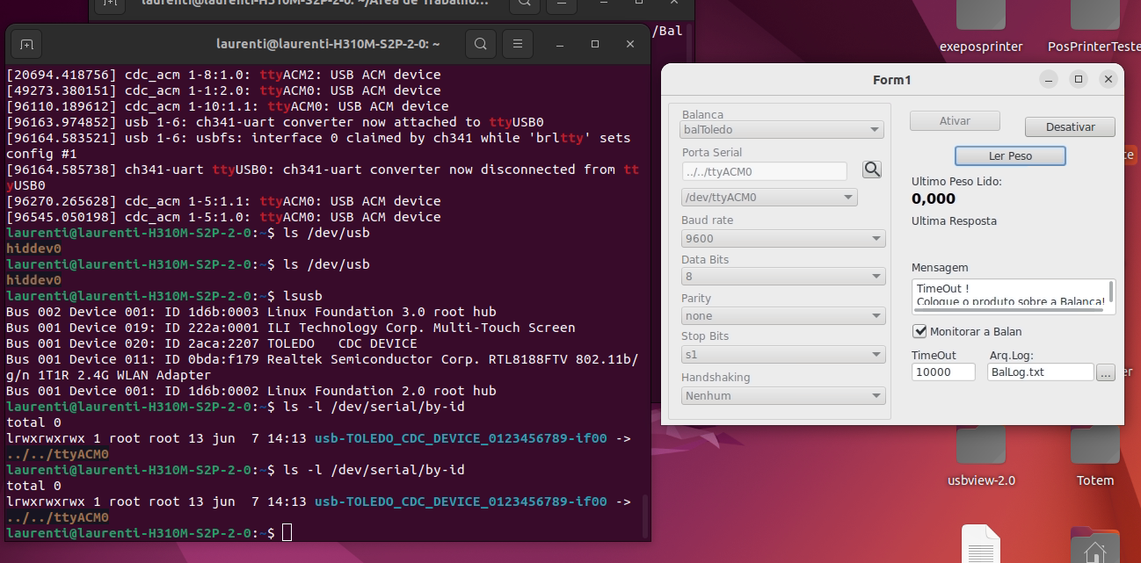Image resolution: width=1141 pixels, height=563 pixels.
Task: Click the Desativar button
Action: 1070,127
